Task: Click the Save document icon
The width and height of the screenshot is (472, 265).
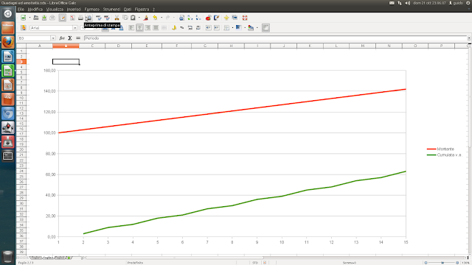Action: coord(44,18)
